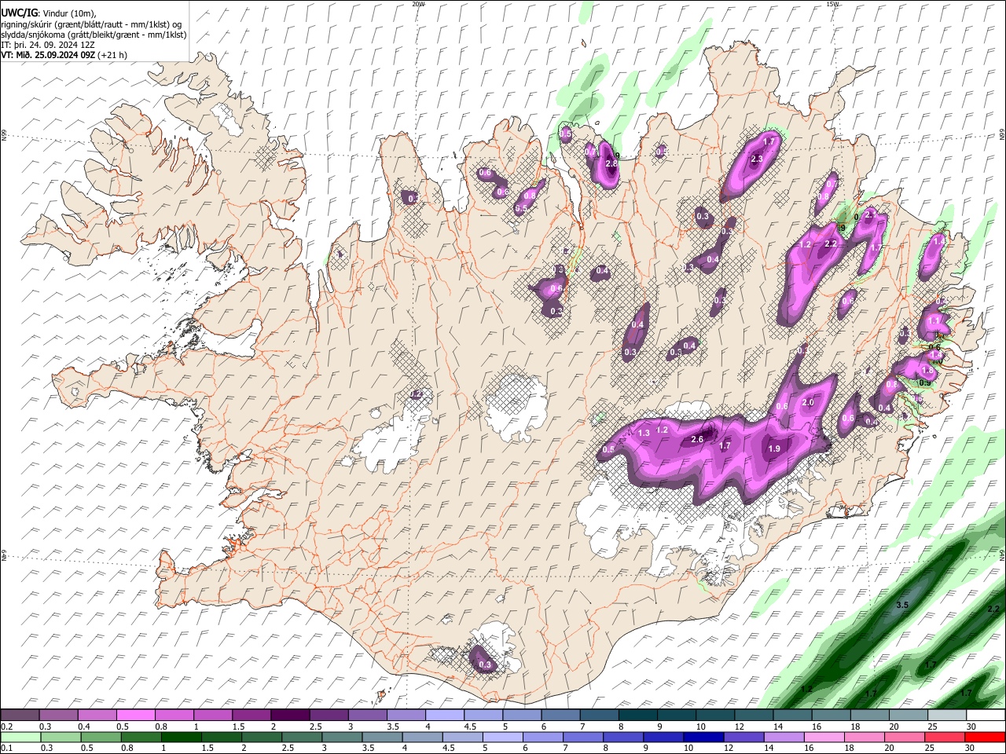Pick the upper-row blue-gray swatch labeled 6
This screenshot has height=754, width=1006.
coord(561,716)
